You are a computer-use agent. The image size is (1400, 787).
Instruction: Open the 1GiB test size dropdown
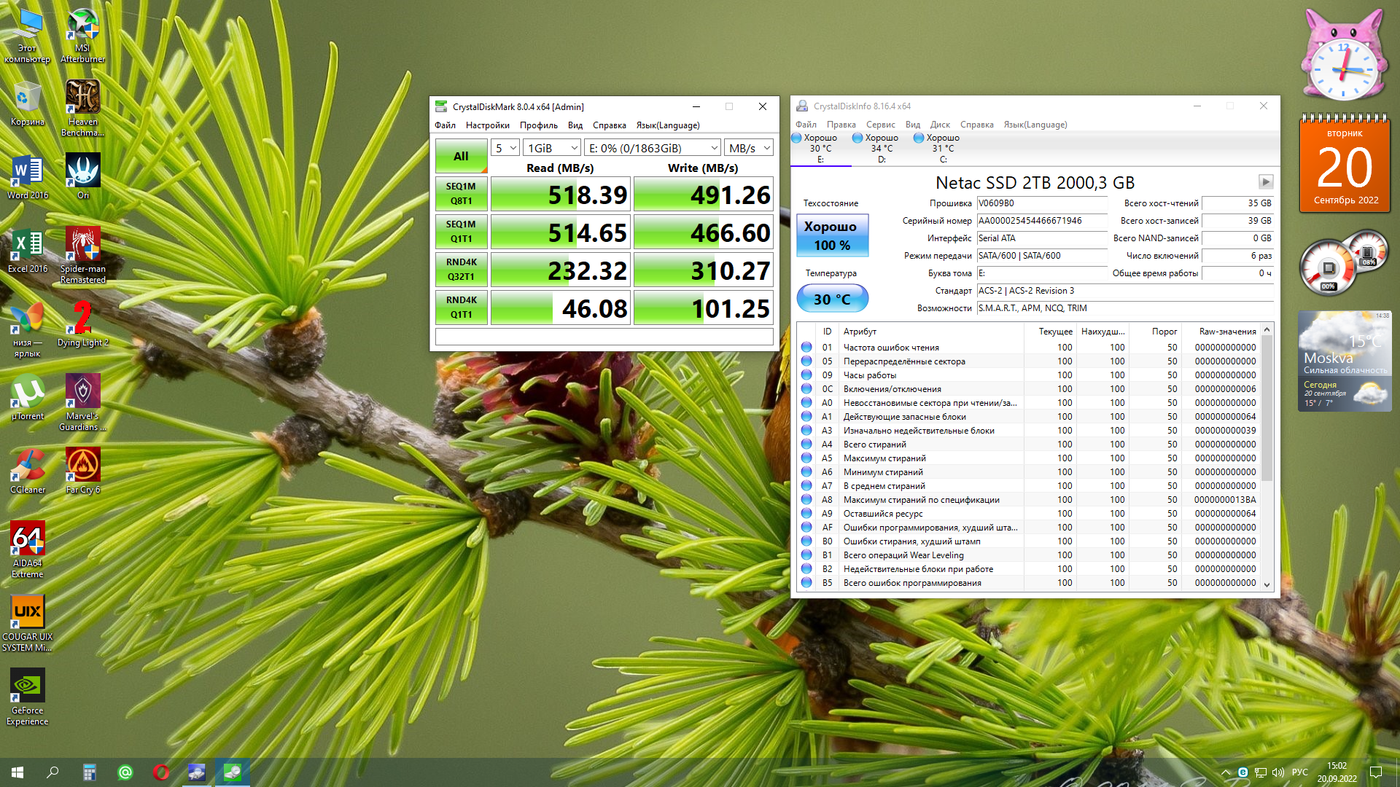(552, 148)
